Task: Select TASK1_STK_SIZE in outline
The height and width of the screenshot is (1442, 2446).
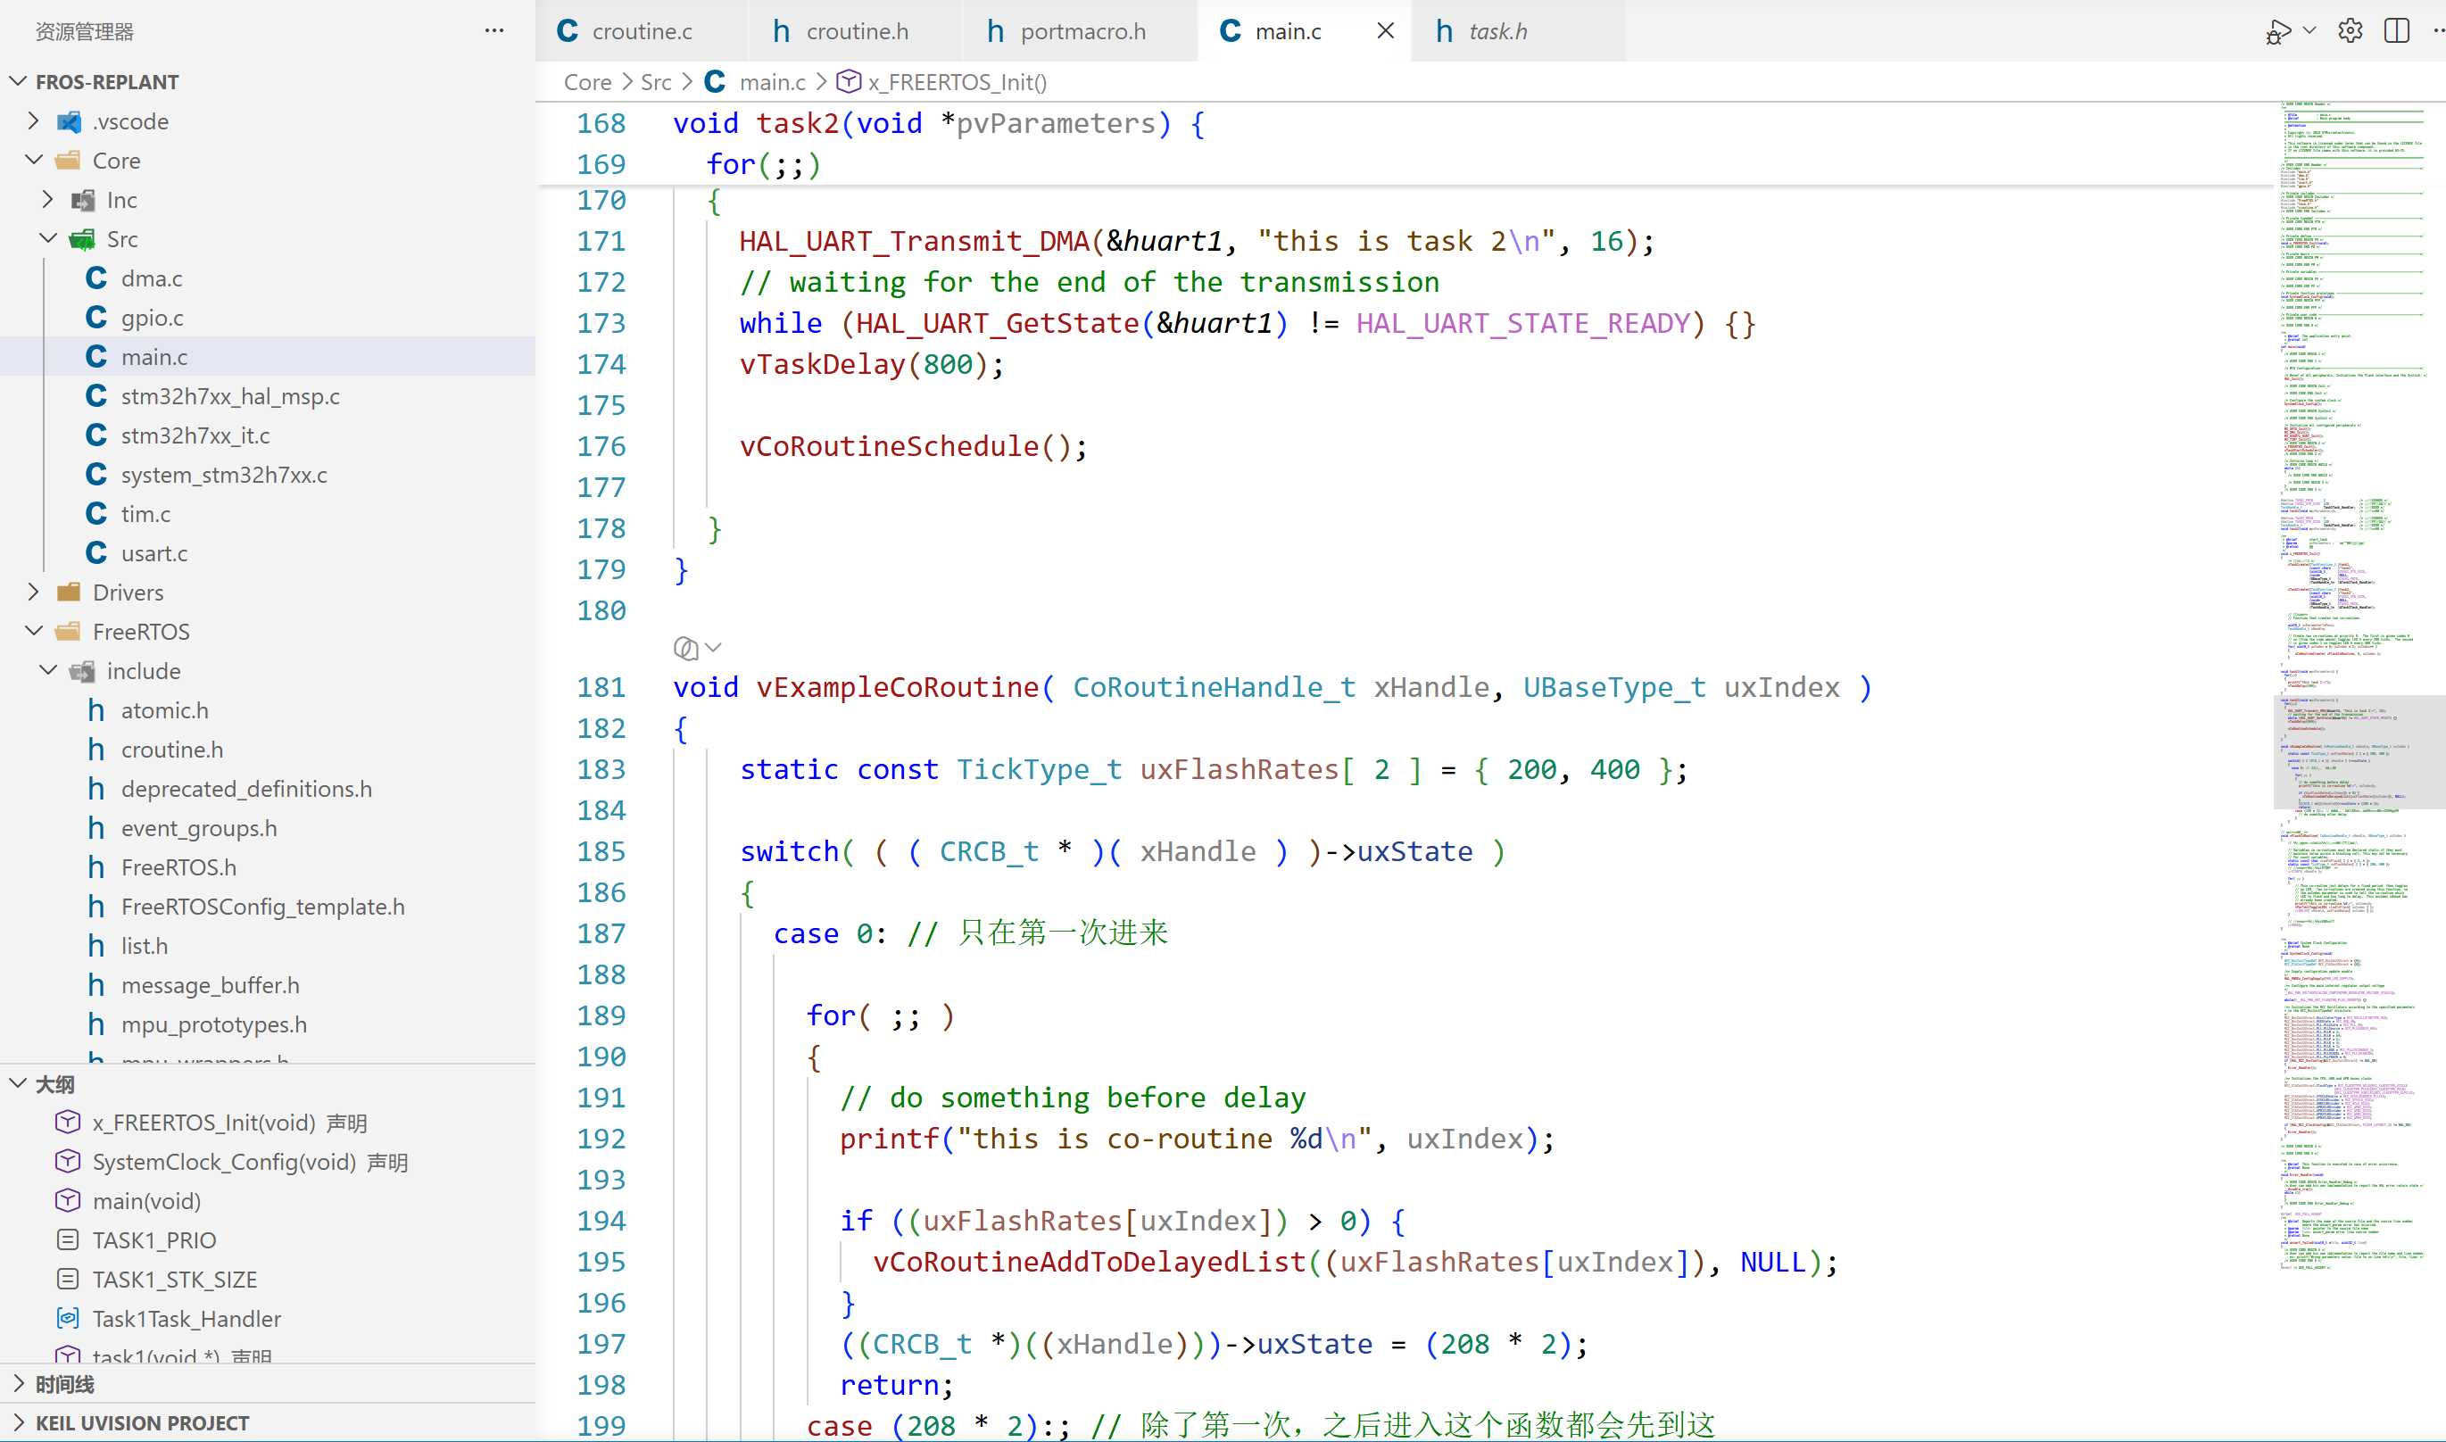Action: (x=267, y=1280)
